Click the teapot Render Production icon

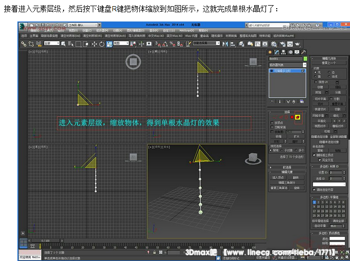point(298,44)
